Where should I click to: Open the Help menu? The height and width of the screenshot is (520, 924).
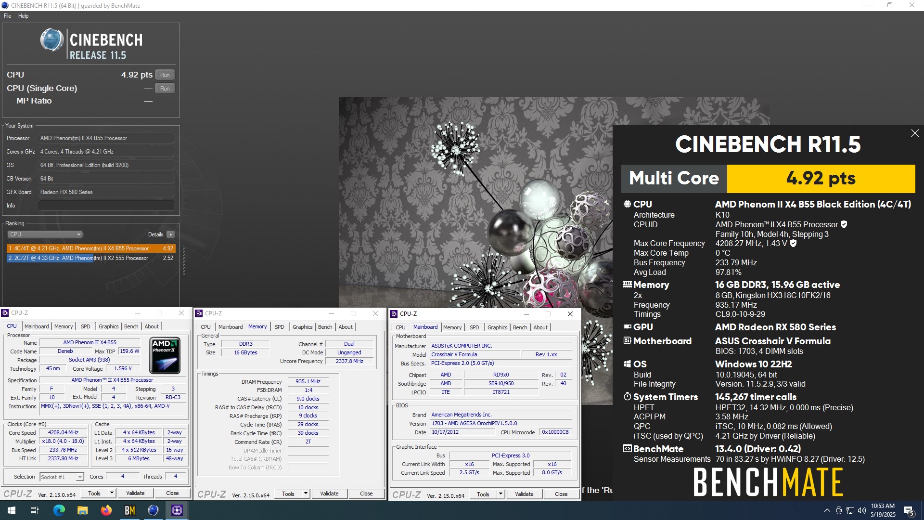tap(23, 16)
